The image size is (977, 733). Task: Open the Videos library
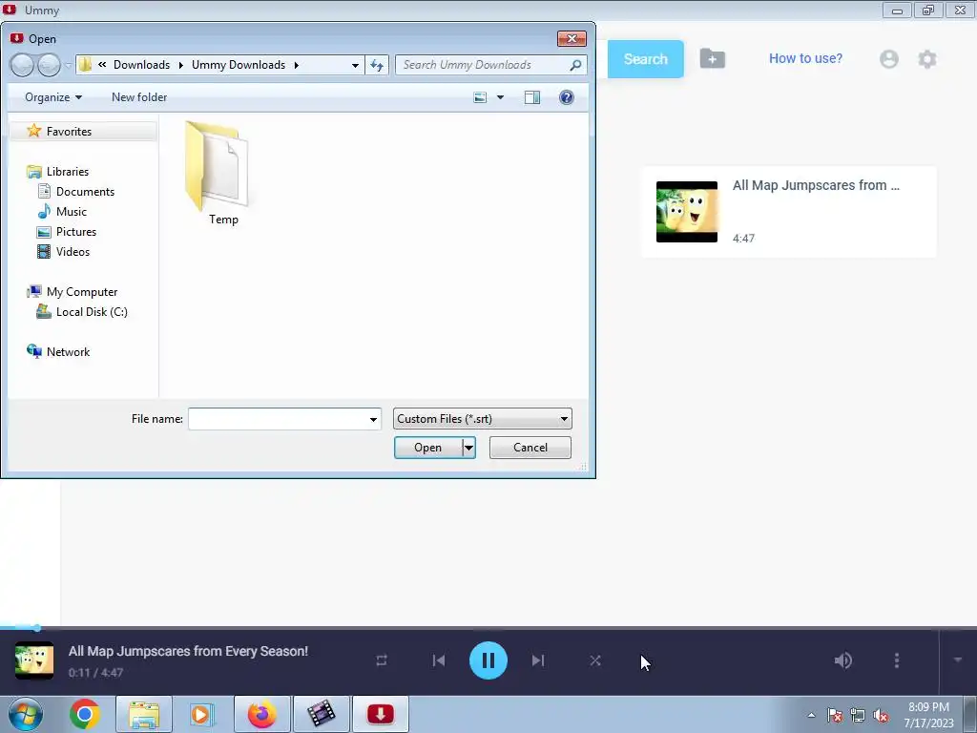click(x=73, y=252)
